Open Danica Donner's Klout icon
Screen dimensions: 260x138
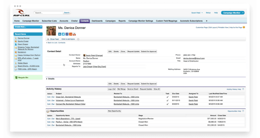coord(71,34)
